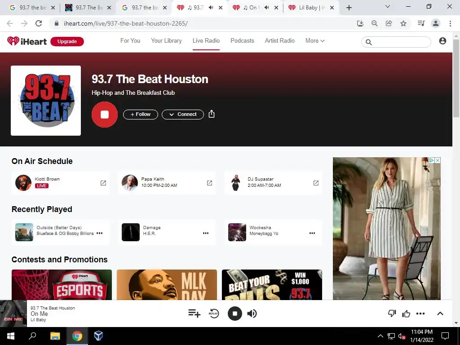Click the Wockesha song title
The width and height of the screenshot is (460, 345).
pyautogui.click(x=260, y=228)
